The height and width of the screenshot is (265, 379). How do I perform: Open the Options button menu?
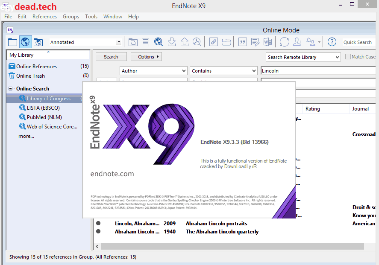tap(146, 56)
